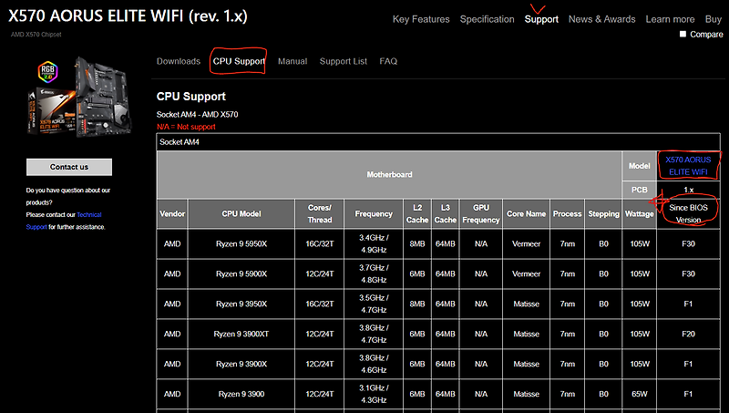Viewport: 729px width, 413px height.
Task: Click the motherboard product box image
Action: pyautogui.click(x=80, y=97)
